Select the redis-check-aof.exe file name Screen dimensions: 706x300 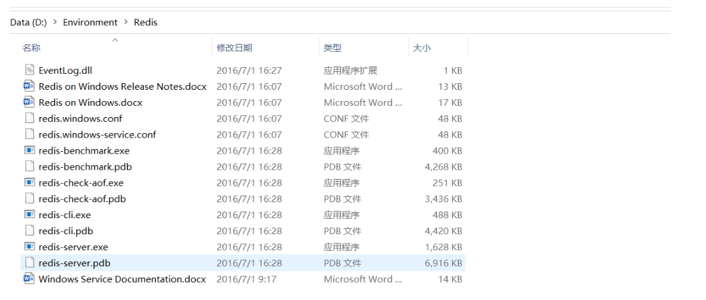[x=81, y=183]
